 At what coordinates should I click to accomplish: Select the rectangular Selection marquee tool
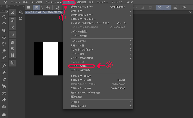(4, 44)
